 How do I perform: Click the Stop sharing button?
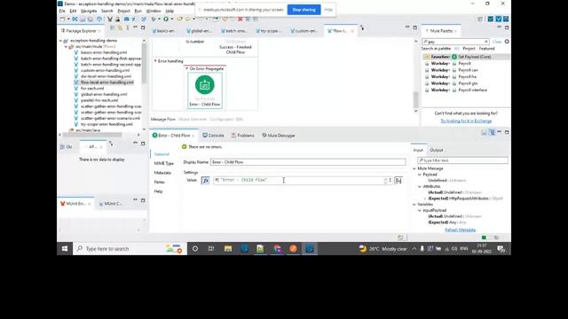click(304, 10)
